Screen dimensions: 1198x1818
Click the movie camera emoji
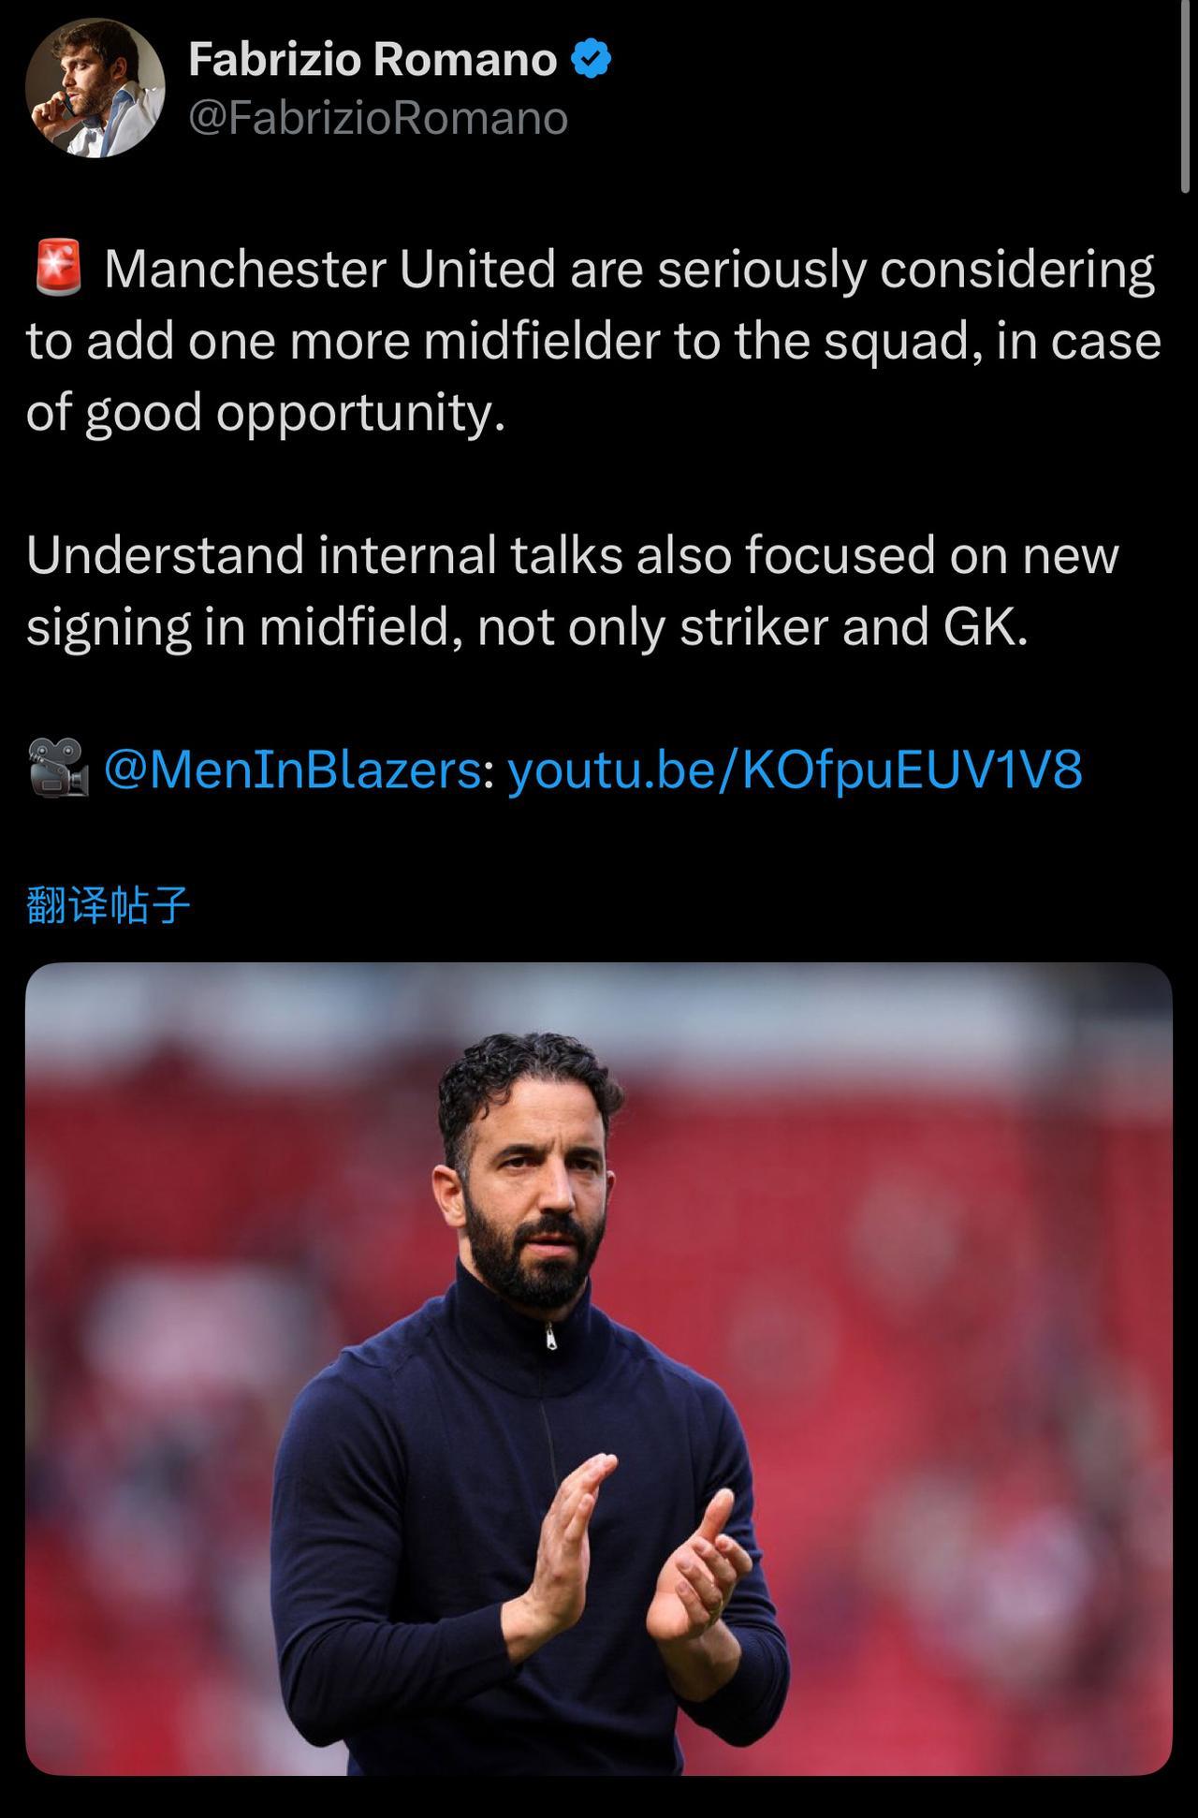[x=58, y=769]
